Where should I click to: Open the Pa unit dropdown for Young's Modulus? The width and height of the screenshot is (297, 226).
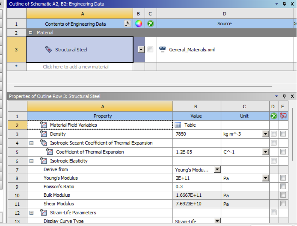pyautogui.click(x=266, y=178)
